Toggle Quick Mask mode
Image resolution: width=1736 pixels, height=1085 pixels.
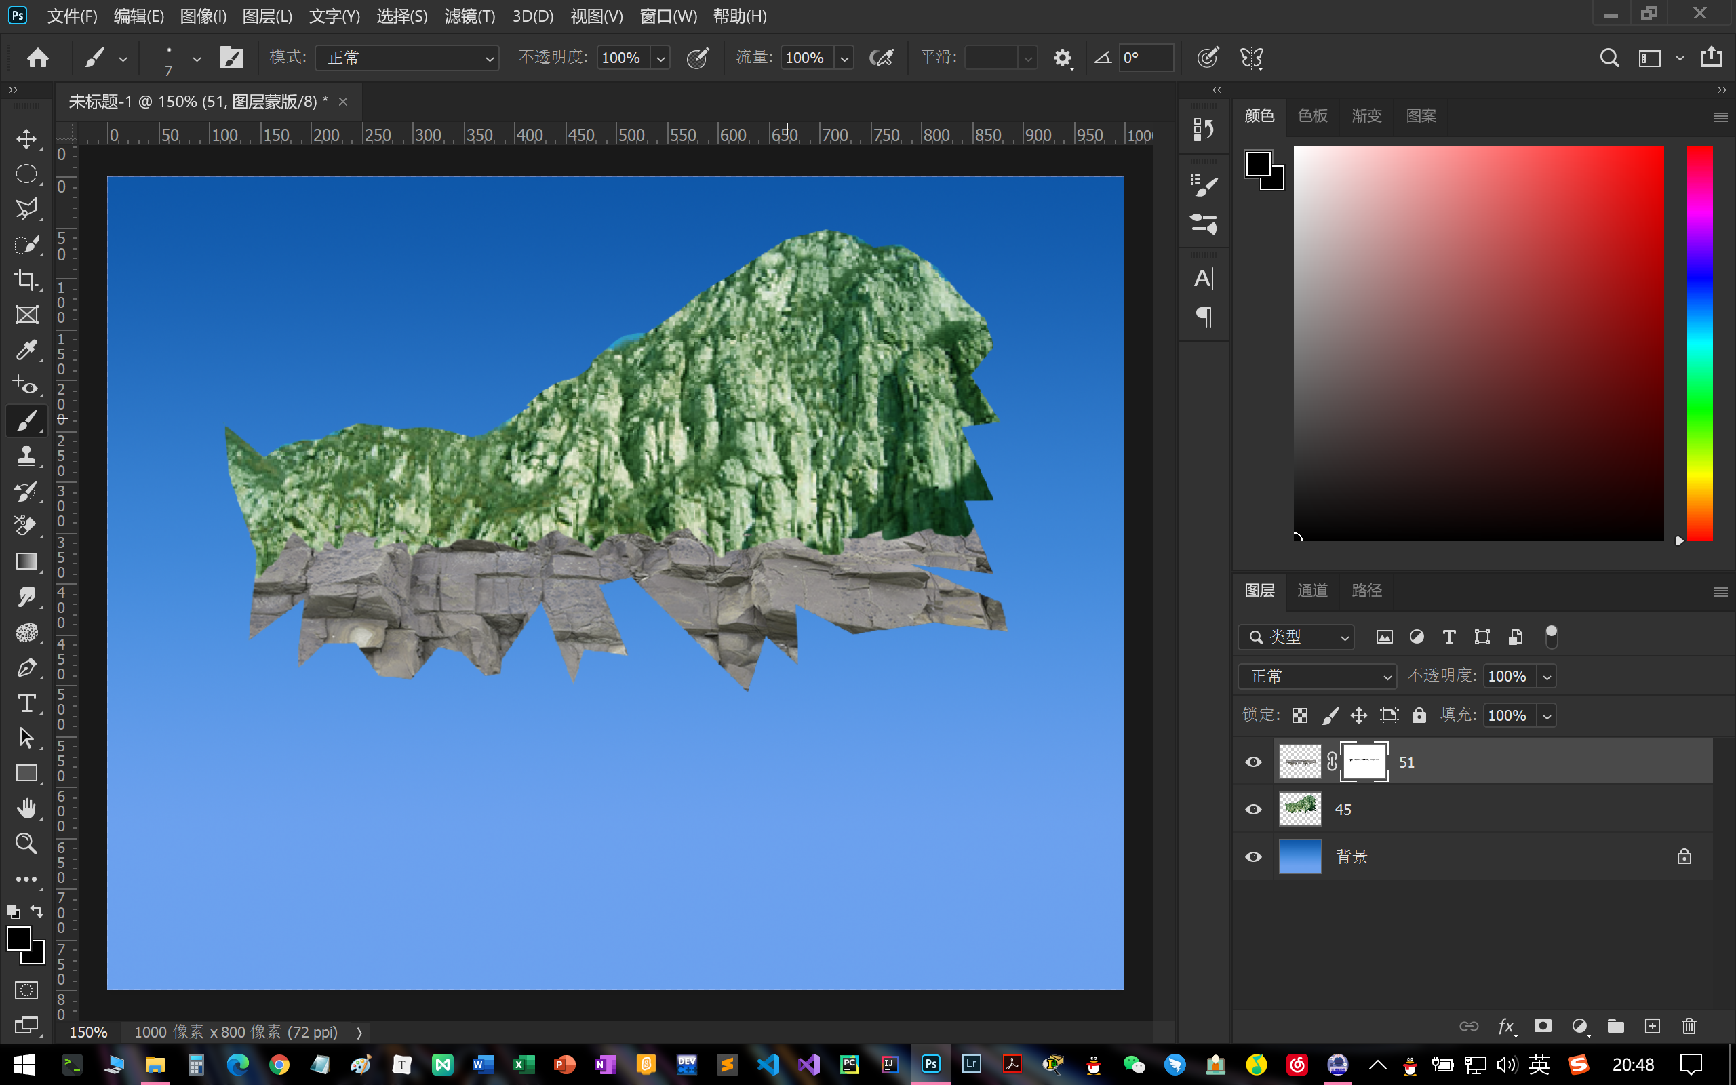coord(26,990)
